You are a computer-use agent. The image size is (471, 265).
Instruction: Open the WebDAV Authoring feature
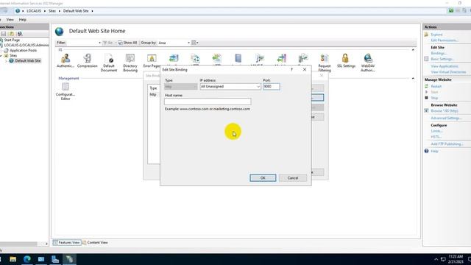368,63
